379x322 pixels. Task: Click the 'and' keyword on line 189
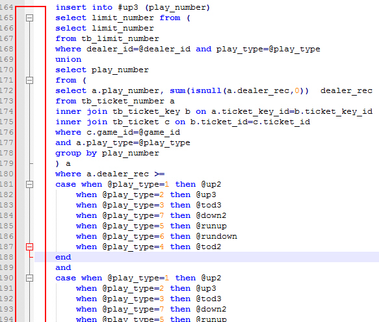(x=63, y=267)
